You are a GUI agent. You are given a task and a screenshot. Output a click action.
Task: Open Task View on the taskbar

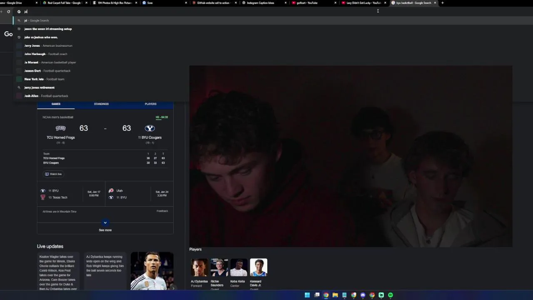(317, 295)
